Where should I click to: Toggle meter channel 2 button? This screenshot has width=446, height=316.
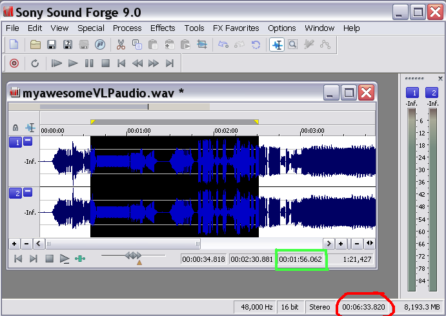(432, 93)
